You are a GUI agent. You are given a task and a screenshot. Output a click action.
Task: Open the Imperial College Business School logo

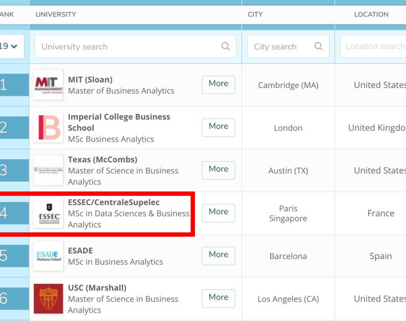click(x=48, y=127)
